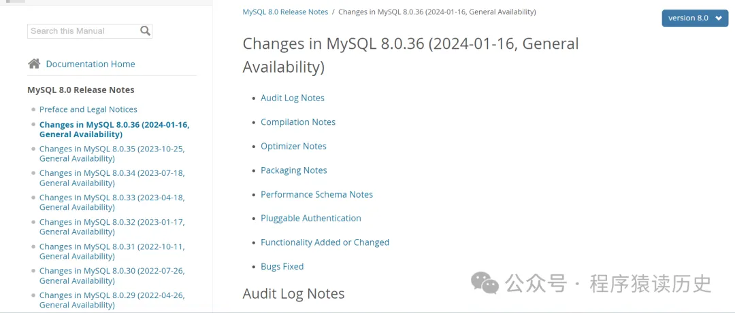
Task: Open Documentation Home link
Action: click(91, 64)
